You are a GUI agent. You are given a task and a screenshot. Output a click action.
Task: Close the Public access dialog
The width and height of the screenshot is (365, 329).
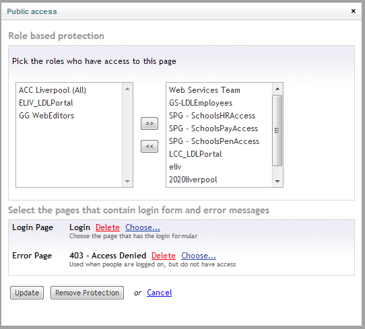tap(353, 11)
